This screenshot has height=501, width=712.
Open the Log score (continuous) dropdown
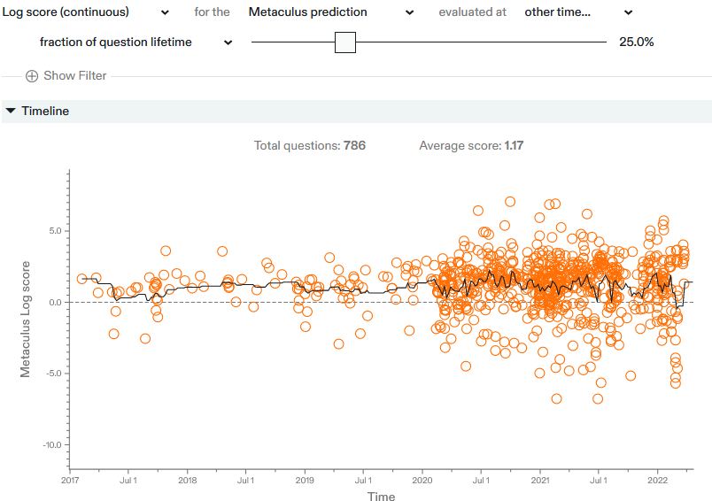coord(85,12)
